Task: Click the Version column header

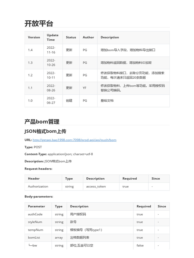Action: coord(34,37)
